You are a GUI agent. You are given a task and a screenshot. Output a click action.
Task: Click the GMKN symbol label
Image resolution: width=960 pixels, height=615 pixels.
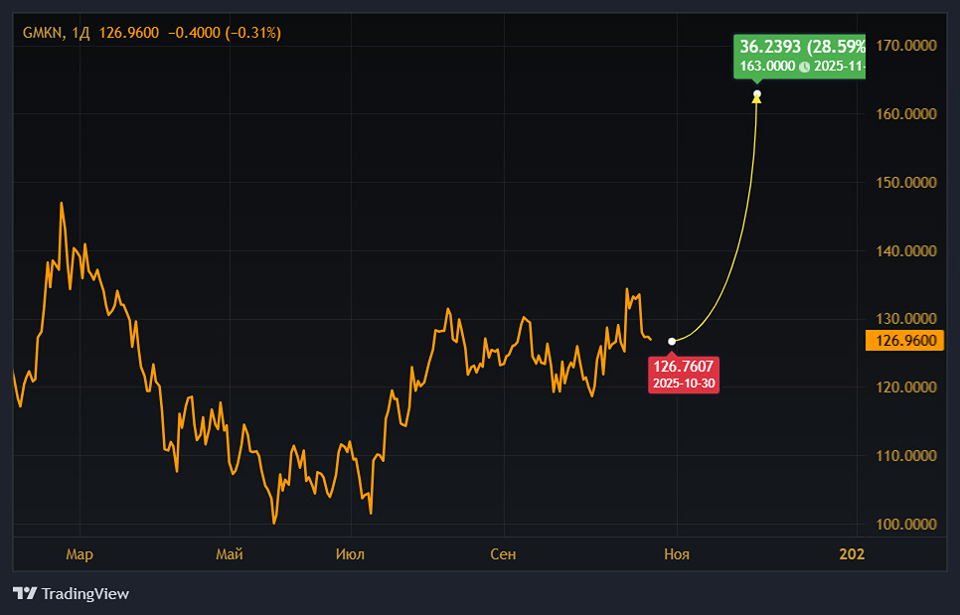pyautogui.click(x=43, y=33)
